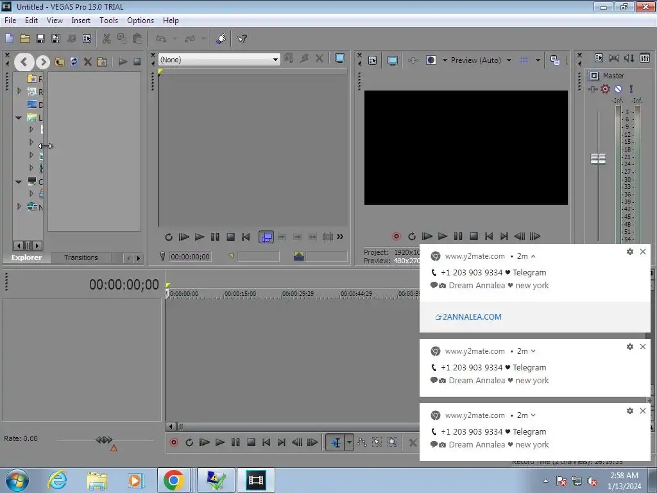
Task: Click the Undo arrow icon
Action: click(x=160, y=39)
